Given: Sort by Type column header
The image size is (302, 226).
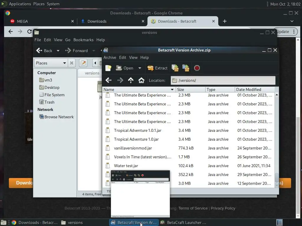Looking at the screenshot, I should tap(220, 89).
